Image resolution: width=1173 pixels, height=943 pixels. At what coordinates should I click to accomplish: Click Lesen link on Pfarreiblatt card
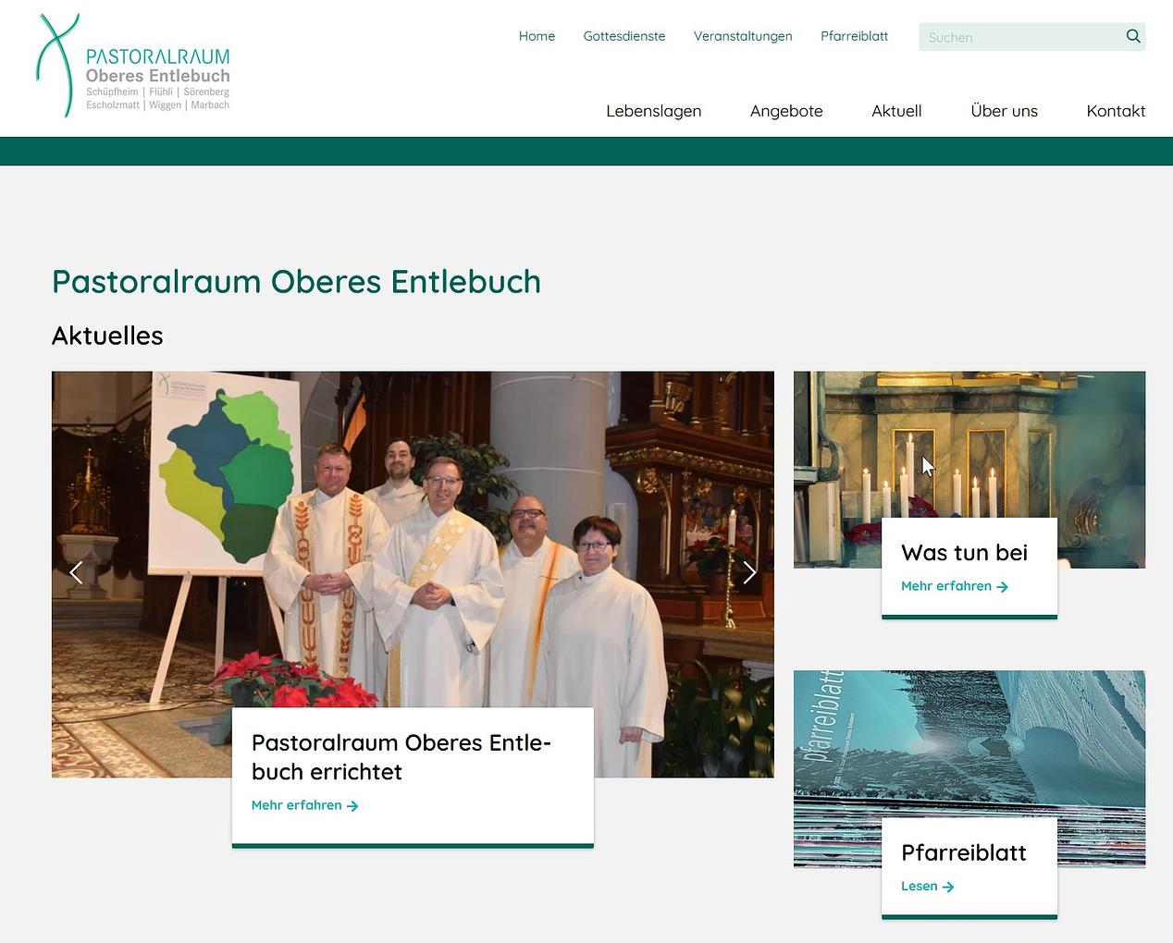(x=927, y=886)
